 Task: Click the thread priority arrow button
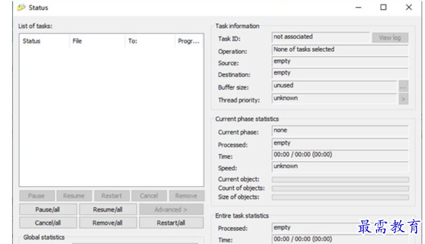[403, 99]
